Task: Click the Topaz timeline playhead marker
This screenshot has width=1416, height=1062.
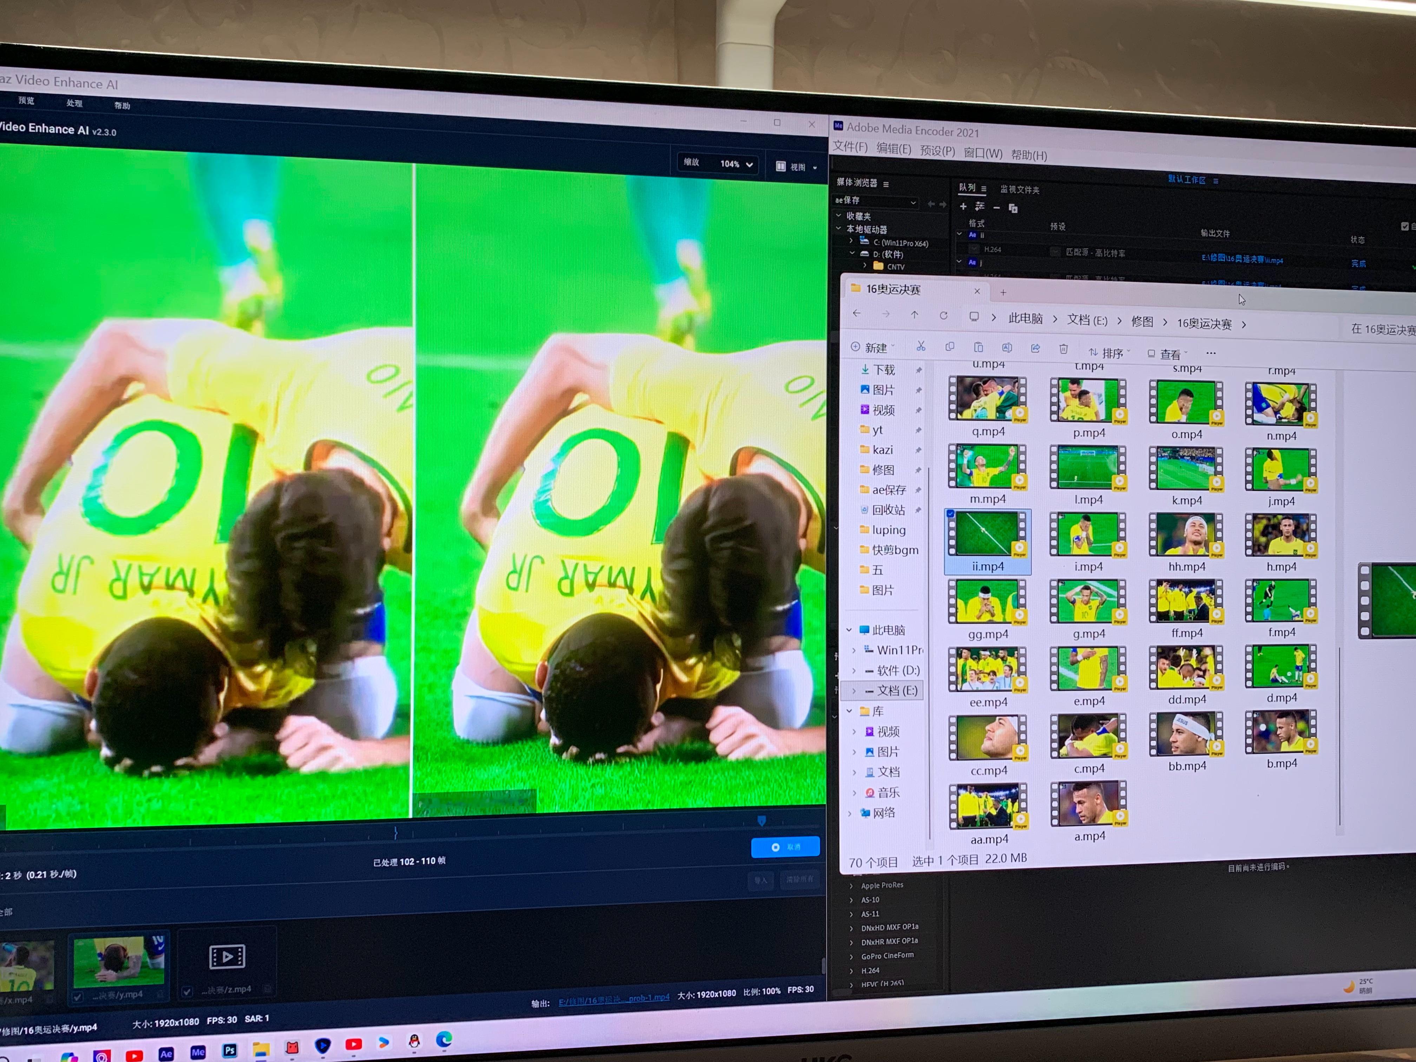Action: pos(395,833)
